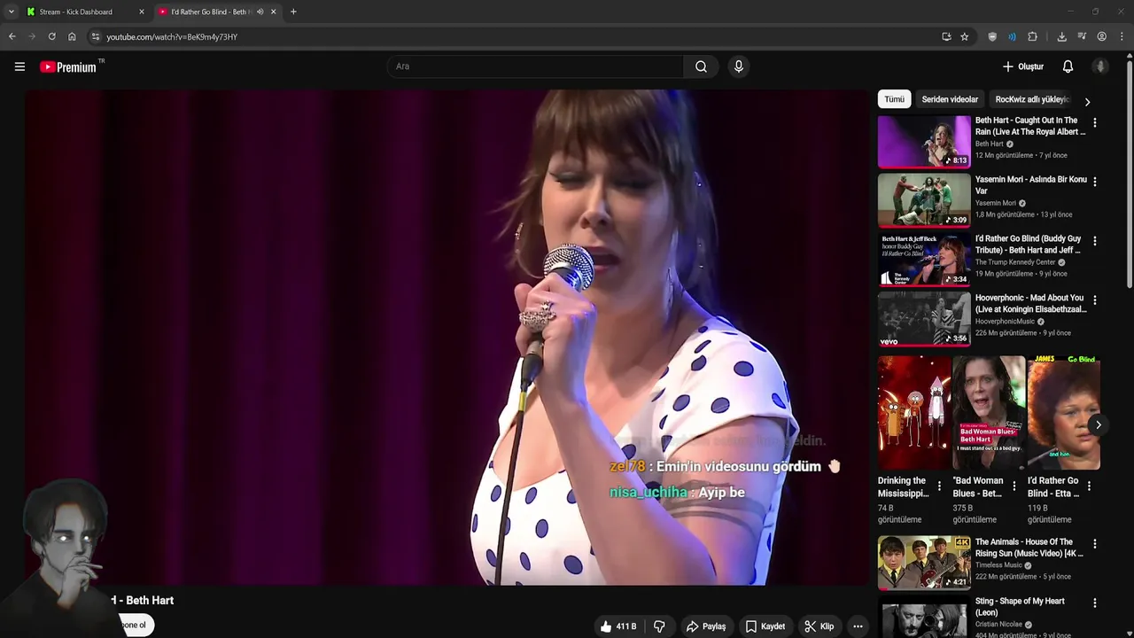
Task: Open Caught Out In The Rain thumbnail
Action: 924,142
